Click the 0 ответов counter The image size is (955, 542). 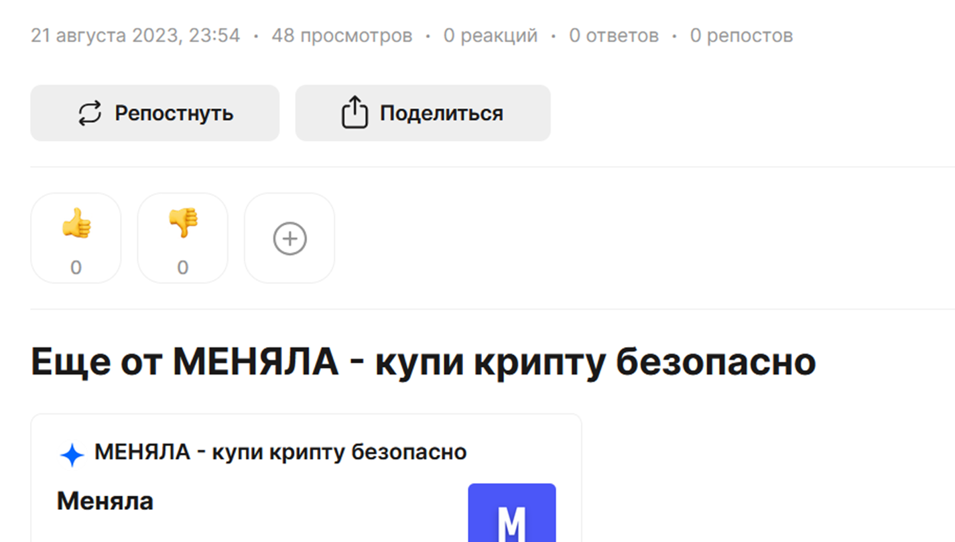614,36
